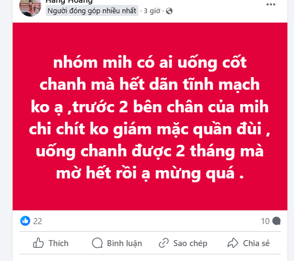This screenshot has height=261, width=294.
Task: Click the share arrow icon in Chia sẻ
Action: [232, 243]
